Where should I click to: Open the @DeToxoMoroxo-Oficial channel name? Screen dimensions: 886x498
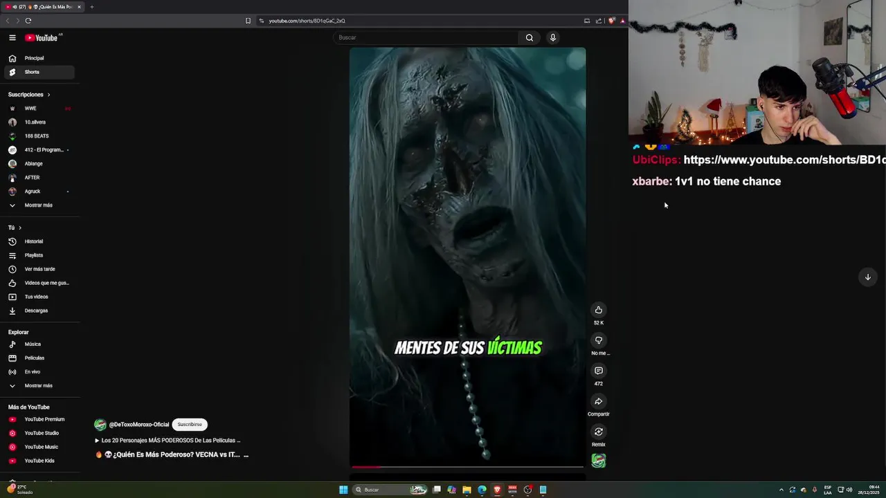[x=139, y=425]
